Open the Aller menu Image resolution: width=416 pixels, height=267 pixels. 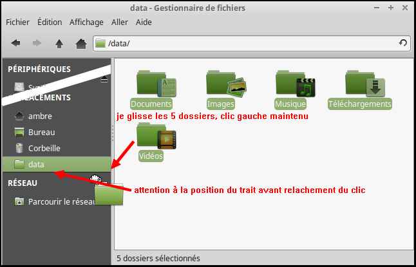click(x=120, y=23)
